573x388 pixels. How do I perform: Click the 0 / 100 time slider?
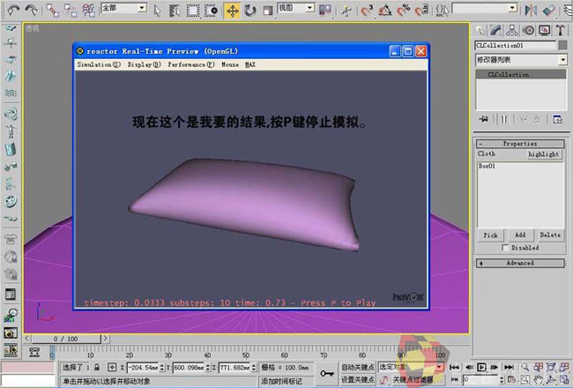click(66, 339)
